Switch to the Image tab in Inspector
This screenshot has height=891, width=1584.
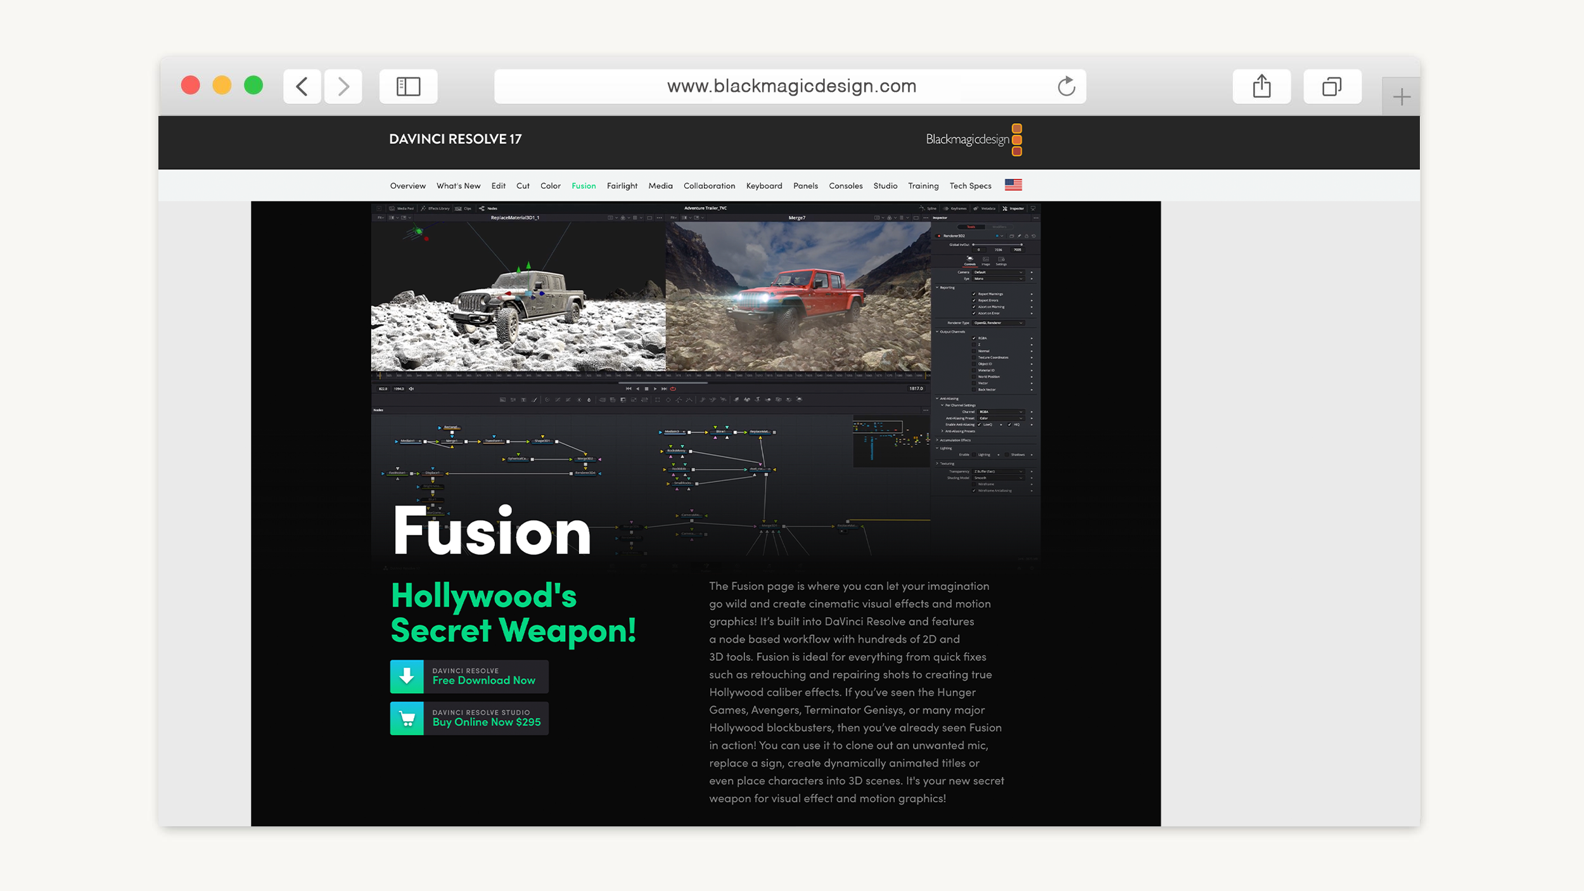(x=986, y=260)
